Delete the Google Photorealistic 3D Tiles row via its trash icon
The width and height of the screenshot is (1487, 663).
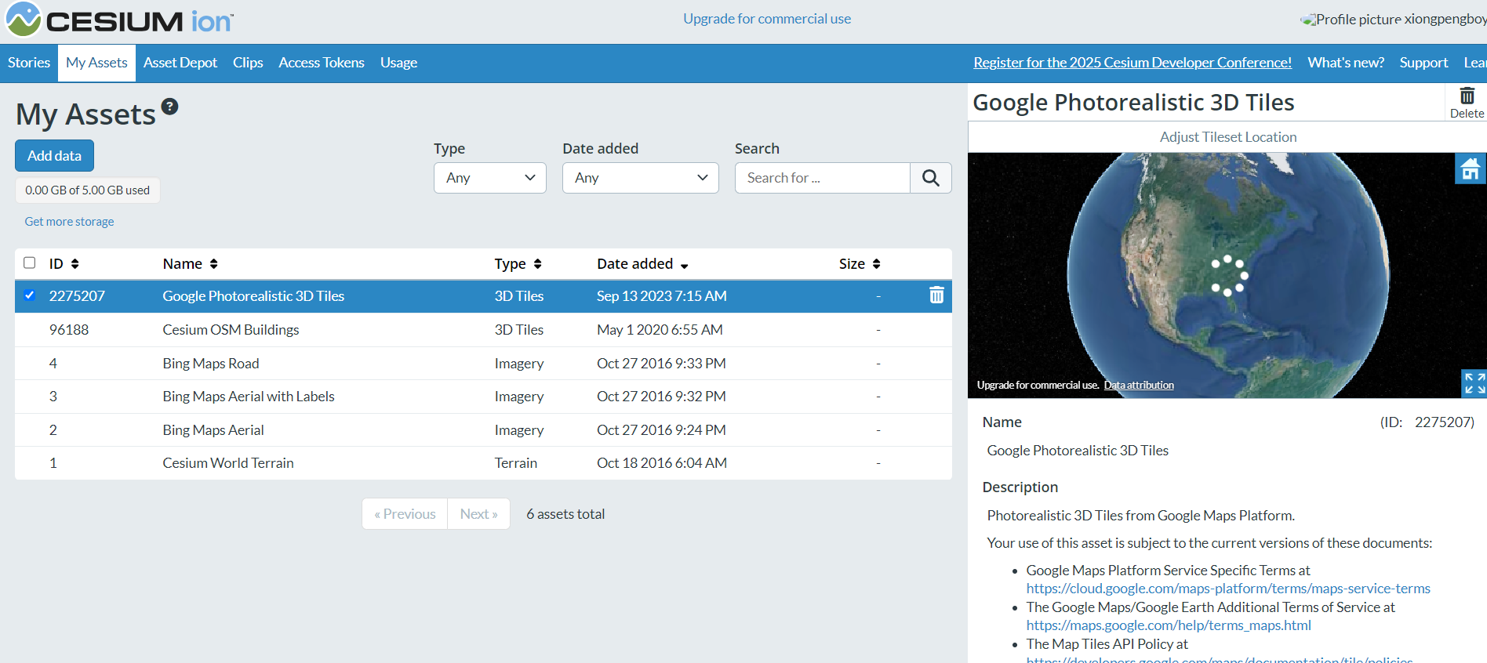936,295
